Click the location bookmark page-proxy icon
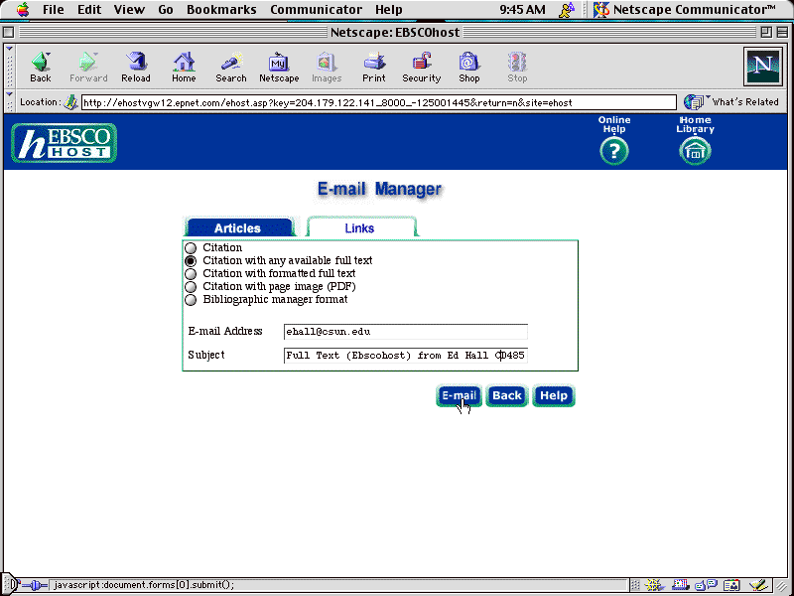Viewport: 794px width, 596px height. coord(70,102)
